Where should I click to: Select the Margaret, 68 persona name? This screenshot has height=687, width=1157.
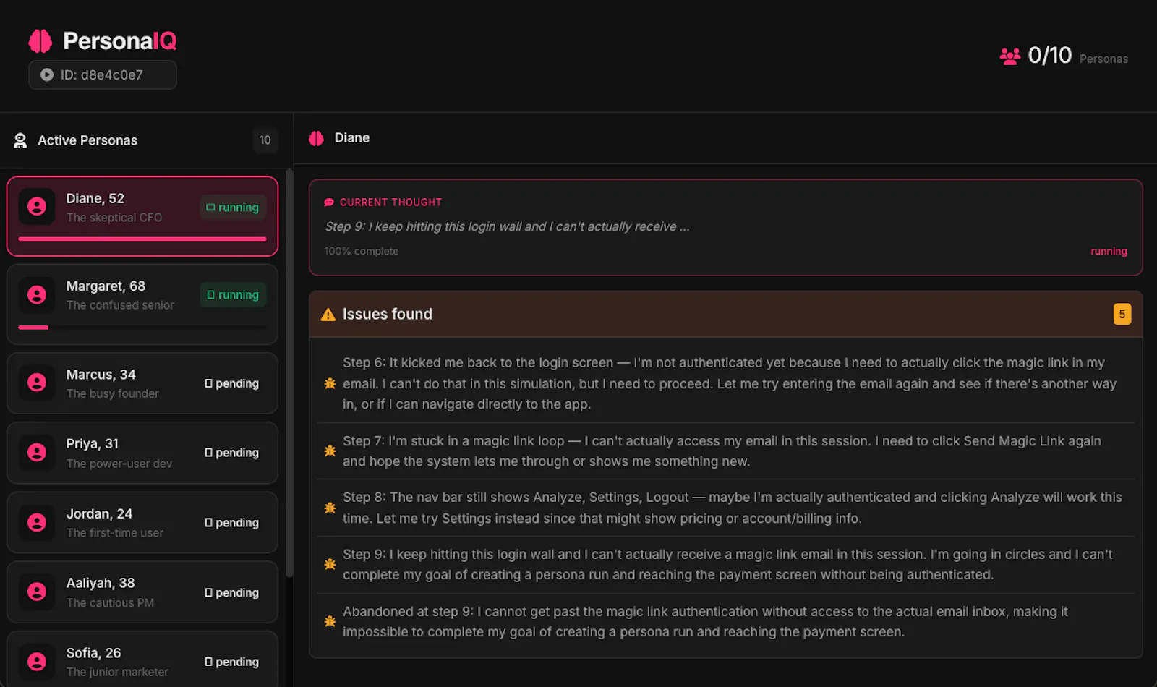tap(106, 286)
